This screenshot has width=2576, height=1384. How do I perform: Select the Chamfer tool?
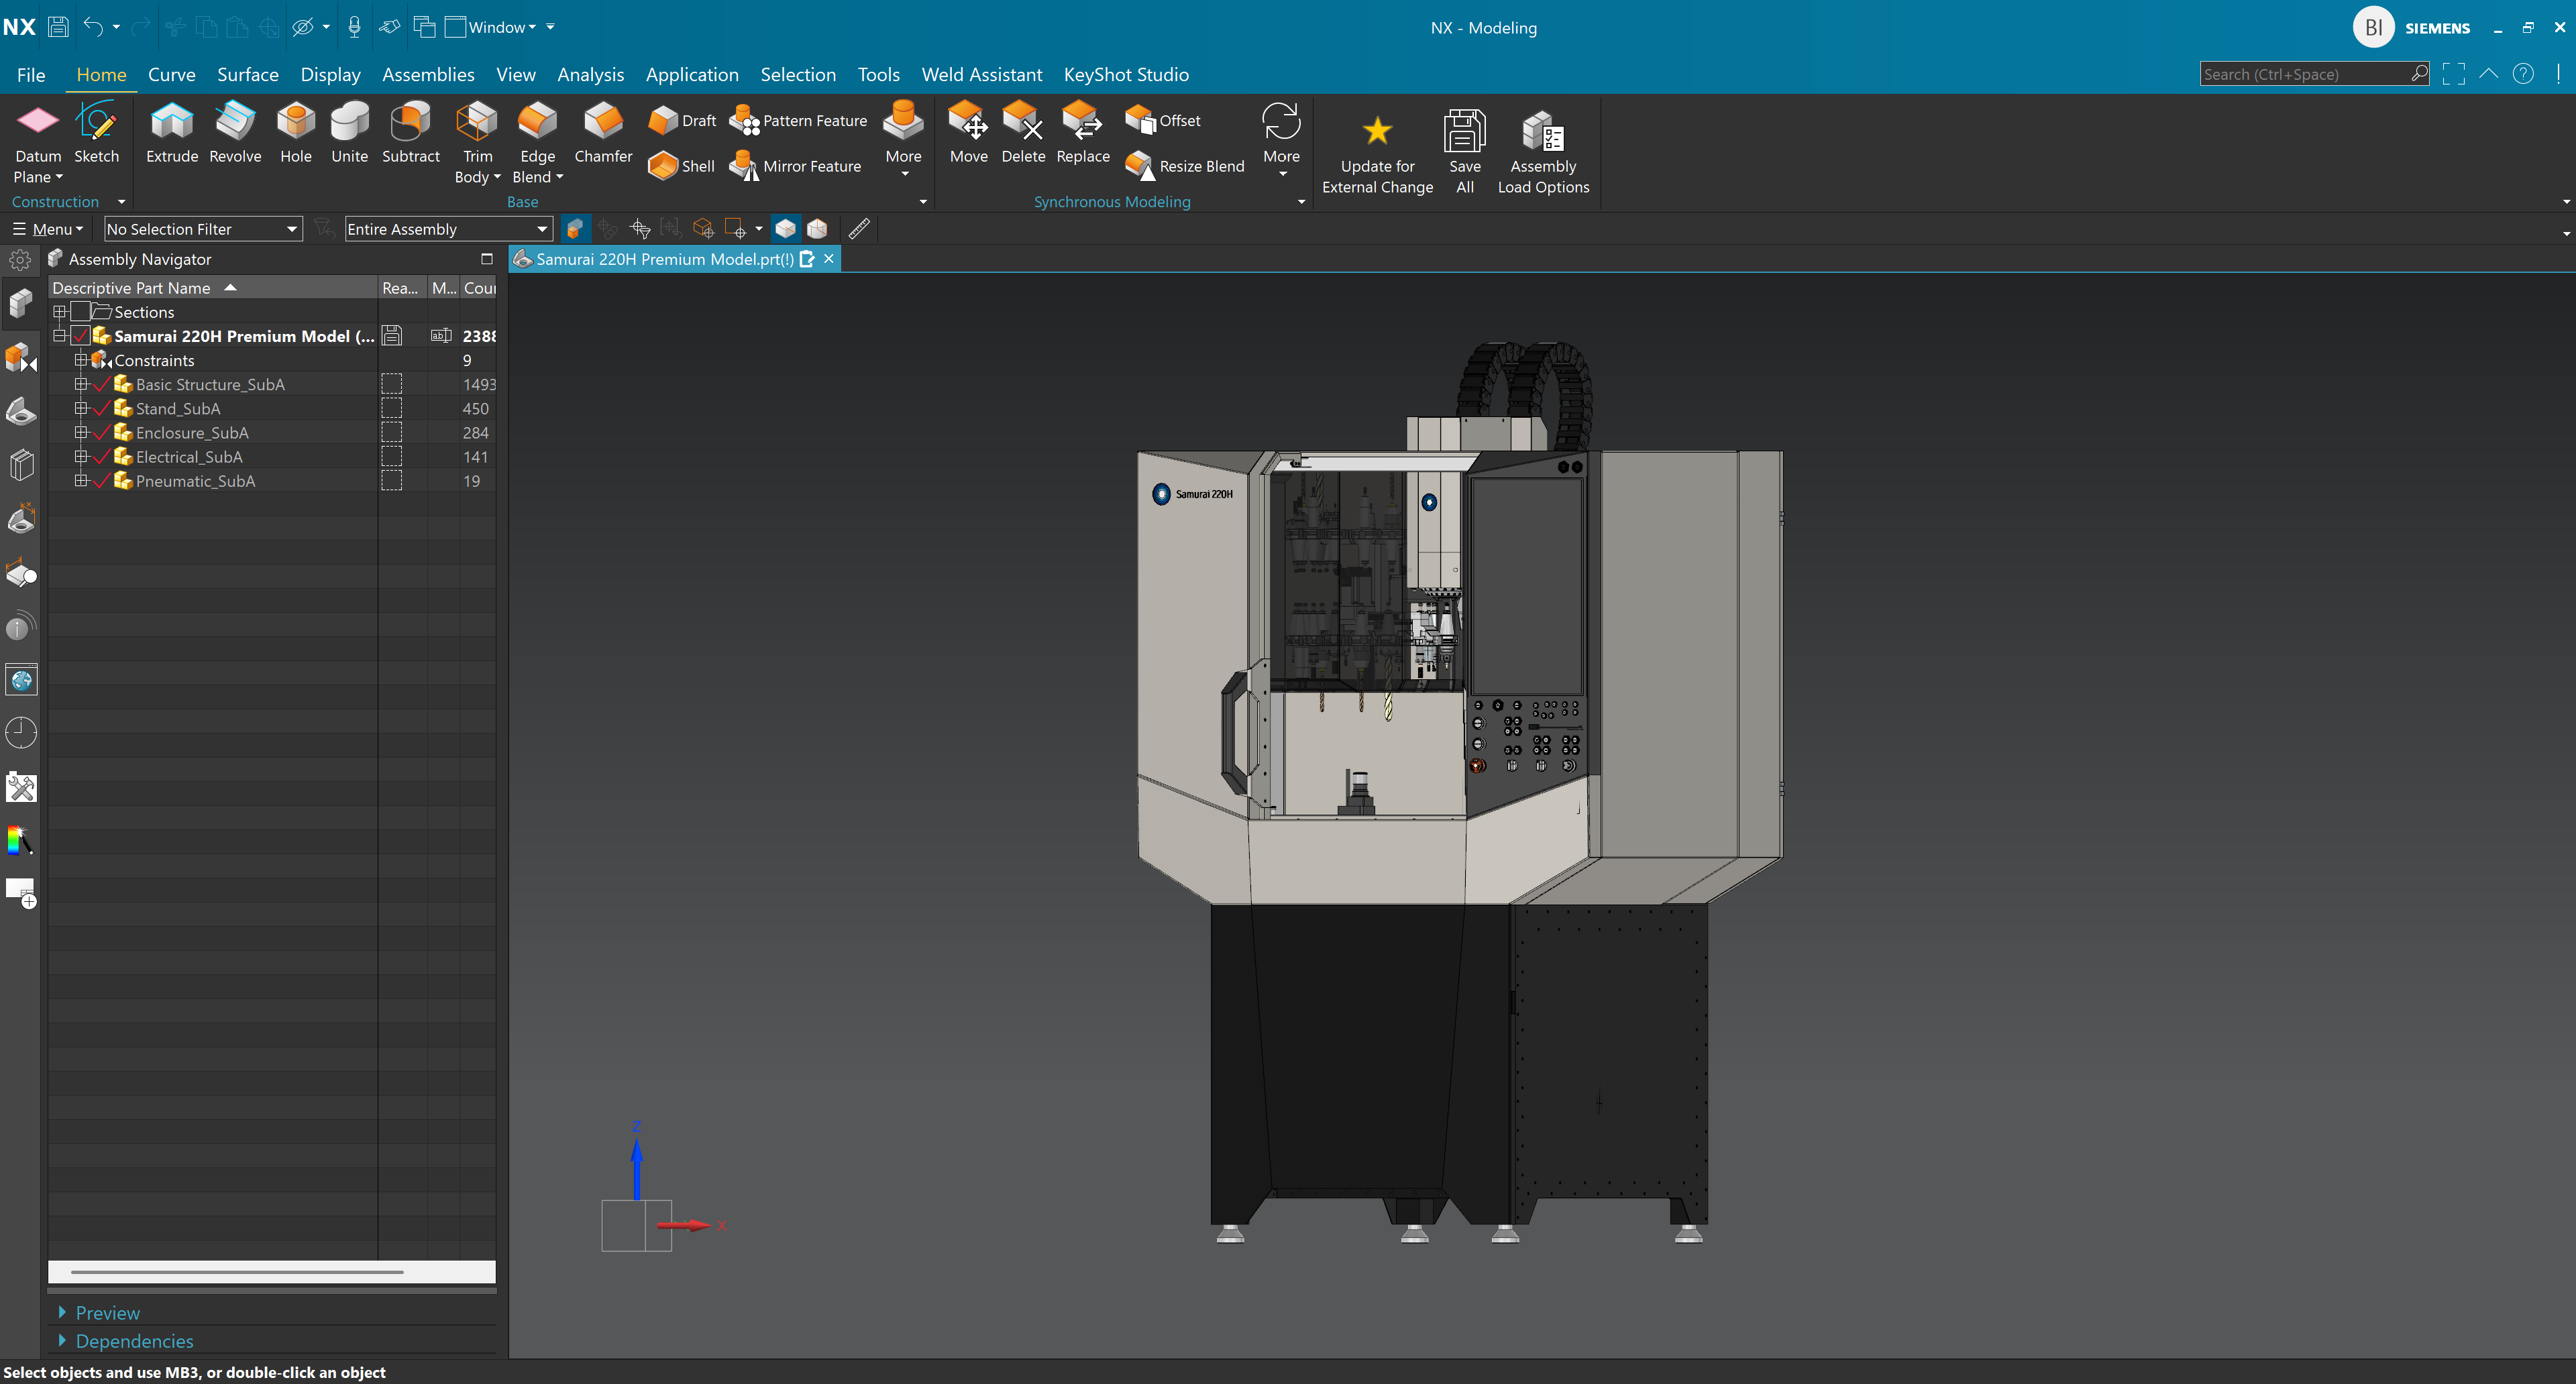click(x=603, y=131)
